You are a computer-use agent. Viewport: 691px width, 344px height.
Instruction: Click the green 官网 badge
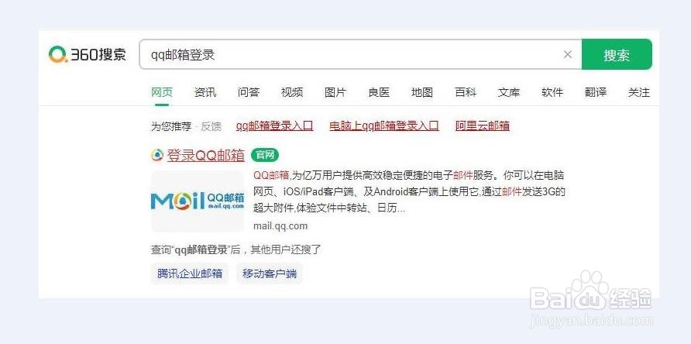[x=265, y=155]
